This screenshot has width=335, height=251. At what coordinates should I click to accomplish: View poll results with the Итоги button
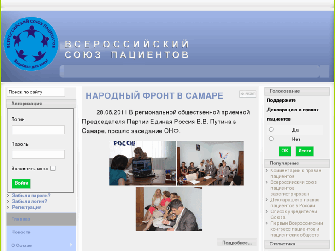(x=305, y=151)
